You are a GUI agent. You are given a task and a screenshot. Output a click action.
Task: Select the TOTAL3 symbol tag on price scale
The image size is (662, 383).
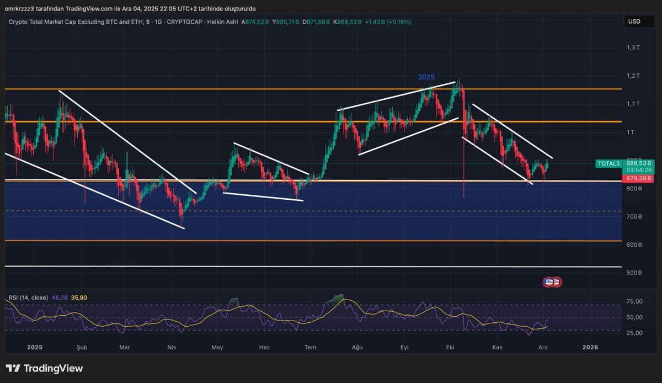[x=609, y=164]
